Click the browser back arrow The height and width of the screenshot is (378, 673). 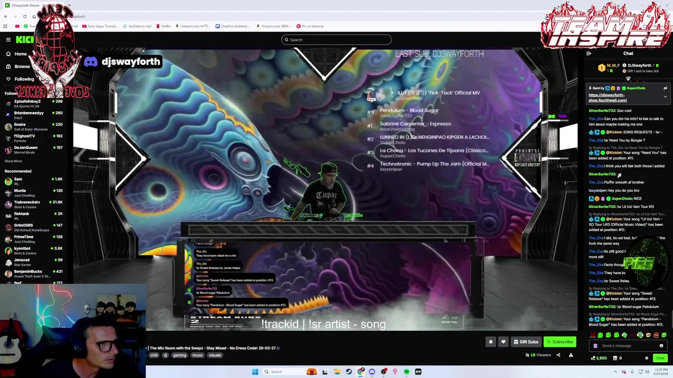pos(6,16)
